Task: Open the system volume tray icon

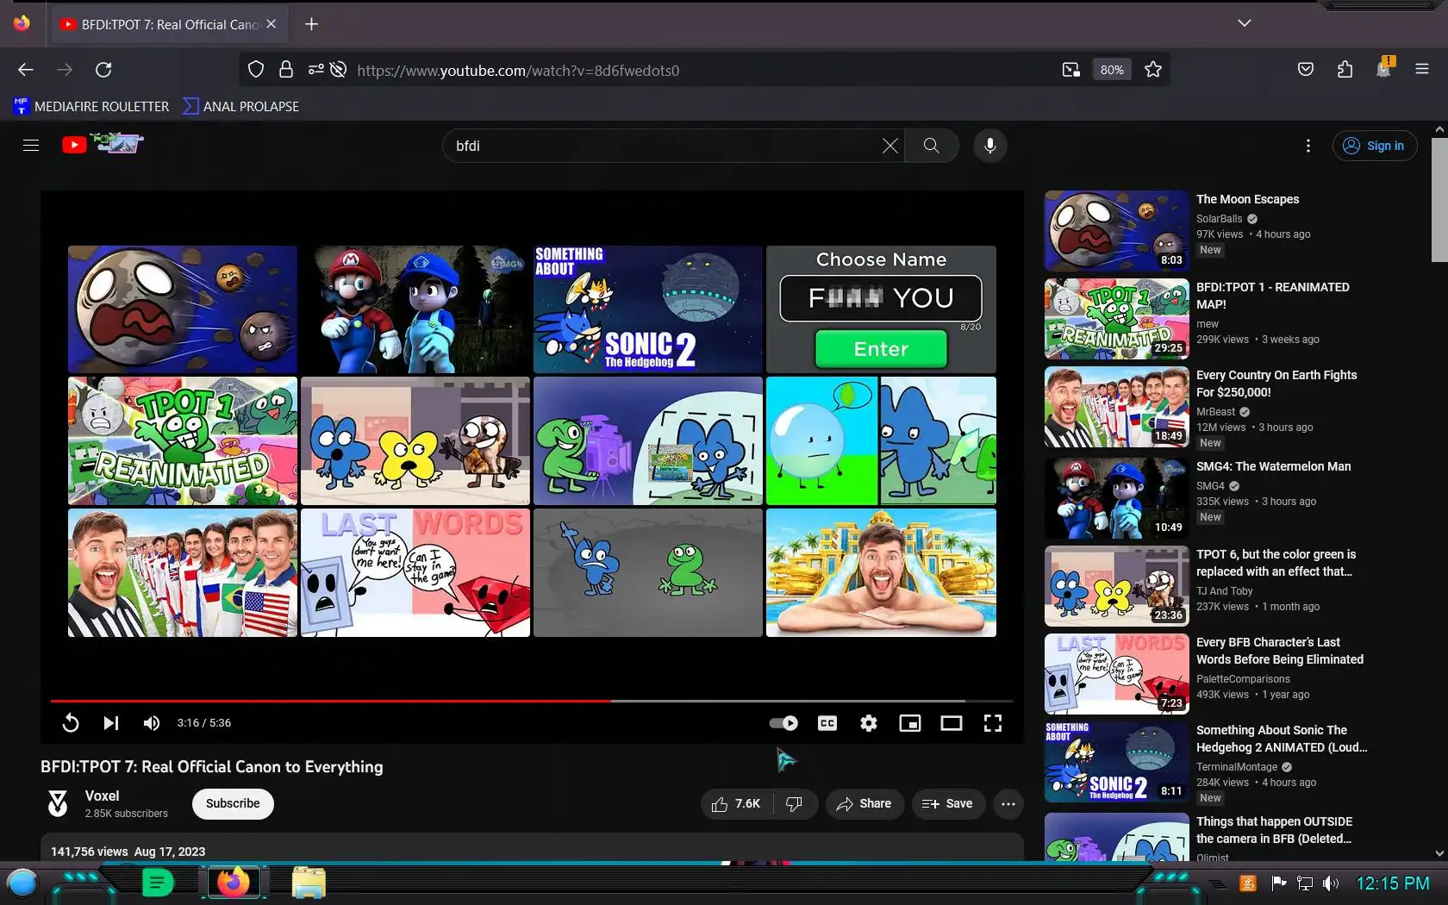Action: (x=1331, y=883)
